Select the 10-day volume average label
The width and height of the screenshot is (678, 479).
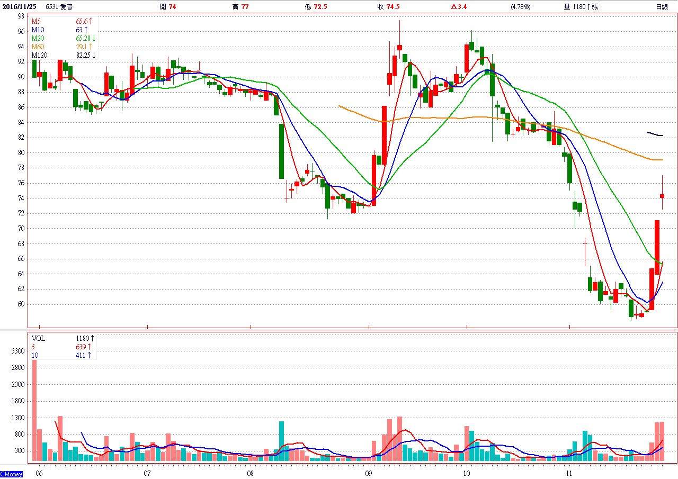35,355
